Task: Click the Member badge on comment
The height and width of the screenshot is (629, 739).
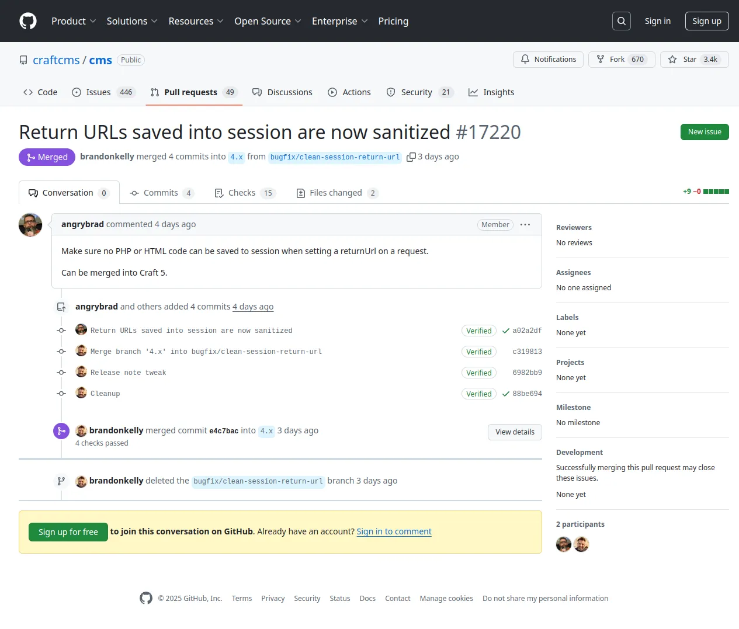Action: tap(495, 225)
